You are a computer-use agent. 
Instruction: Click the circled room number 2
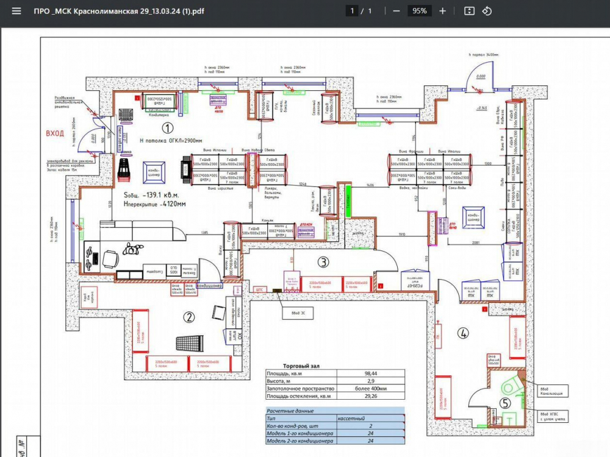click(189, 317)
